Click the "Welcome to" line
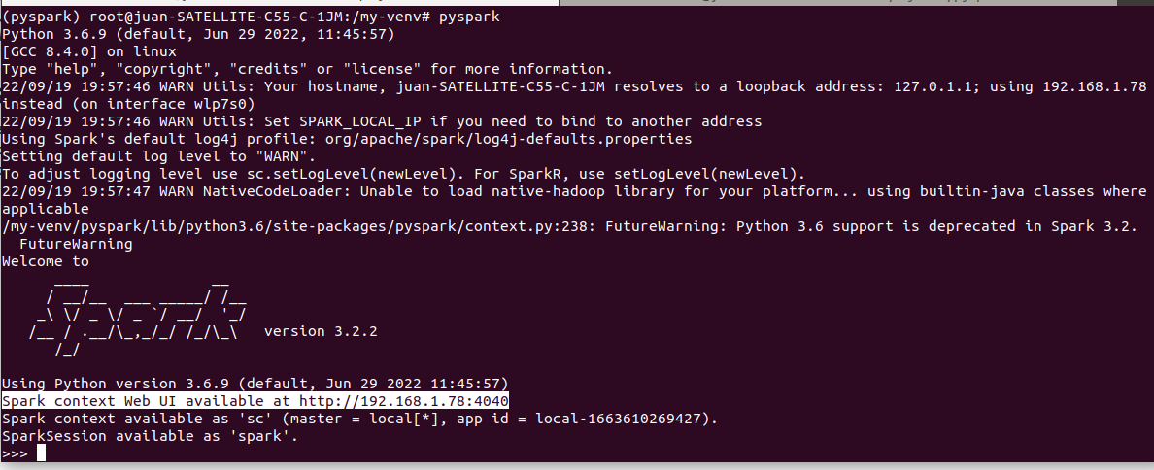The image size is (1154, 470). (x=46, y=261)
